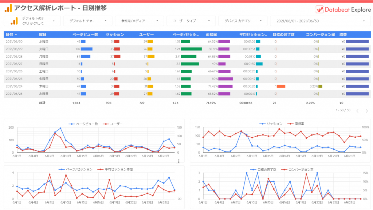Select the 2021/06/26 date cell

(14, 71)
